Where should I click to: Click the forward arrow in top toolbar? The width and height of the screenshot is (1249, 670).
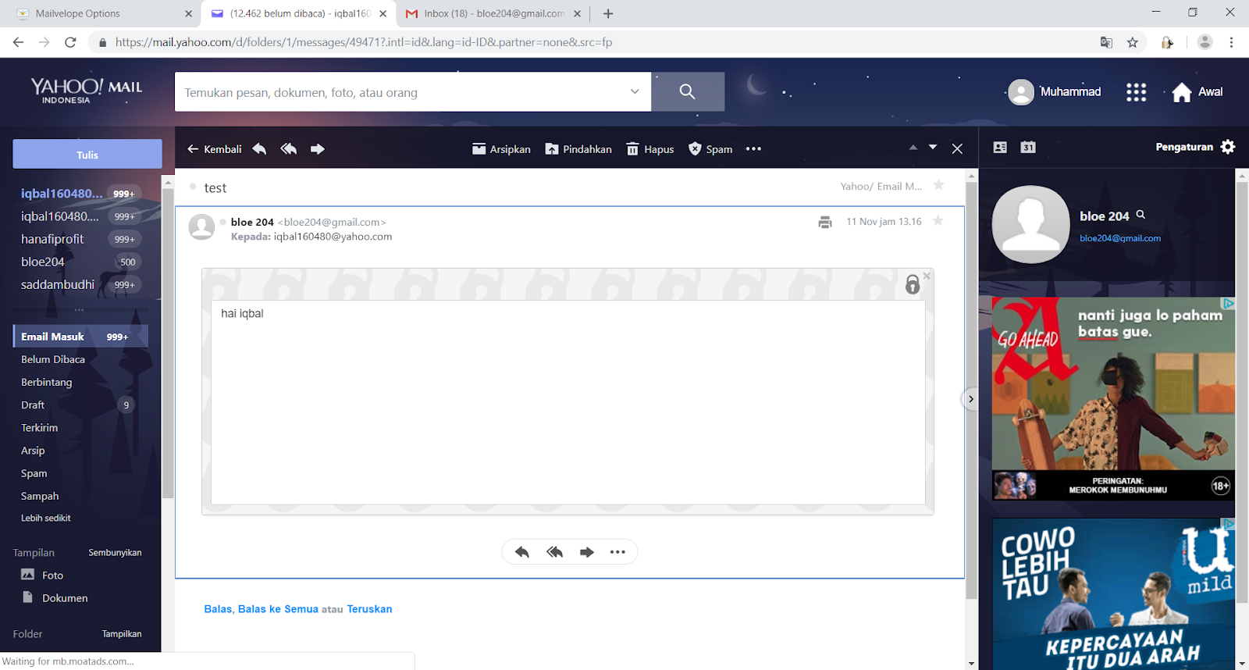point(318,148)
